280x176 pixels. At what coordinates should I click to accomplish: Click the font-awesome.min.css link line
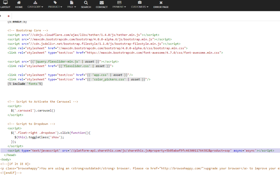[115, 53]
